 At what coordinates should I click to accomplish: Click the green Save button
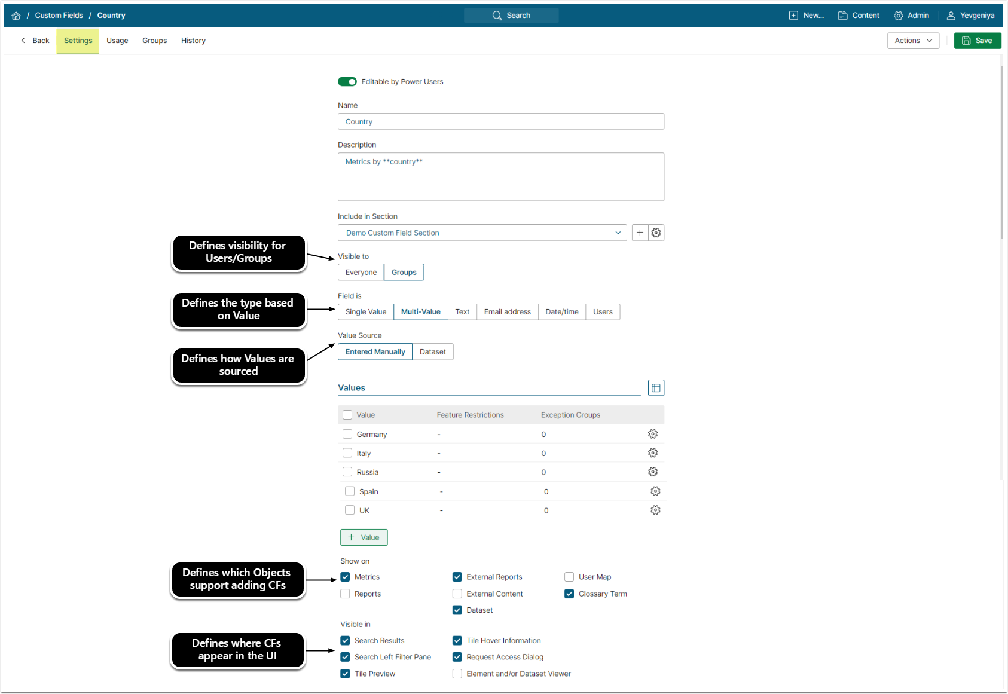click(x=978, y=41)
